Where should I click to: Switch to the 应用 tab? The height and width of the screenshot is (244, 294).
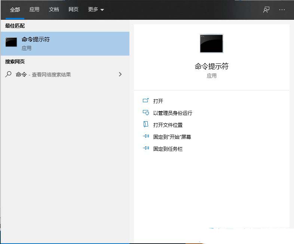tap(34, 10)
